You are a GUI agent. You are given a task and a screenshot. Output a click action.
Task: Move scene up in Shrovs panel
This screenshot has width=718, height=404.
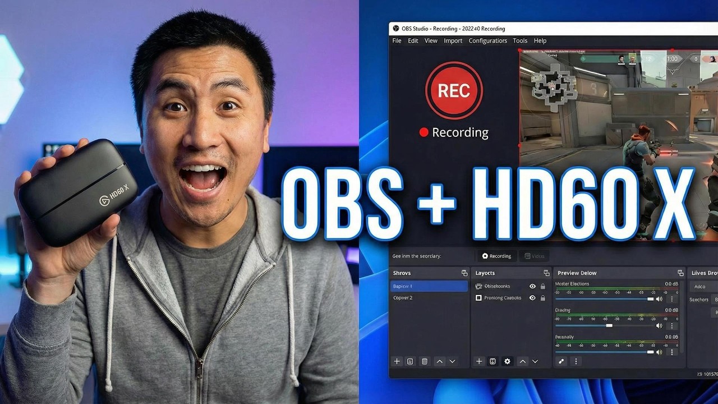coord(439,361)
